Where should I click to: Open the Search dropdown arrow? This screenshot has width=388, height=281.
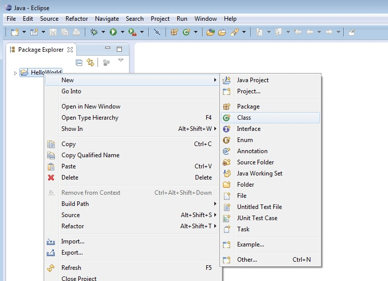(244, 32)
